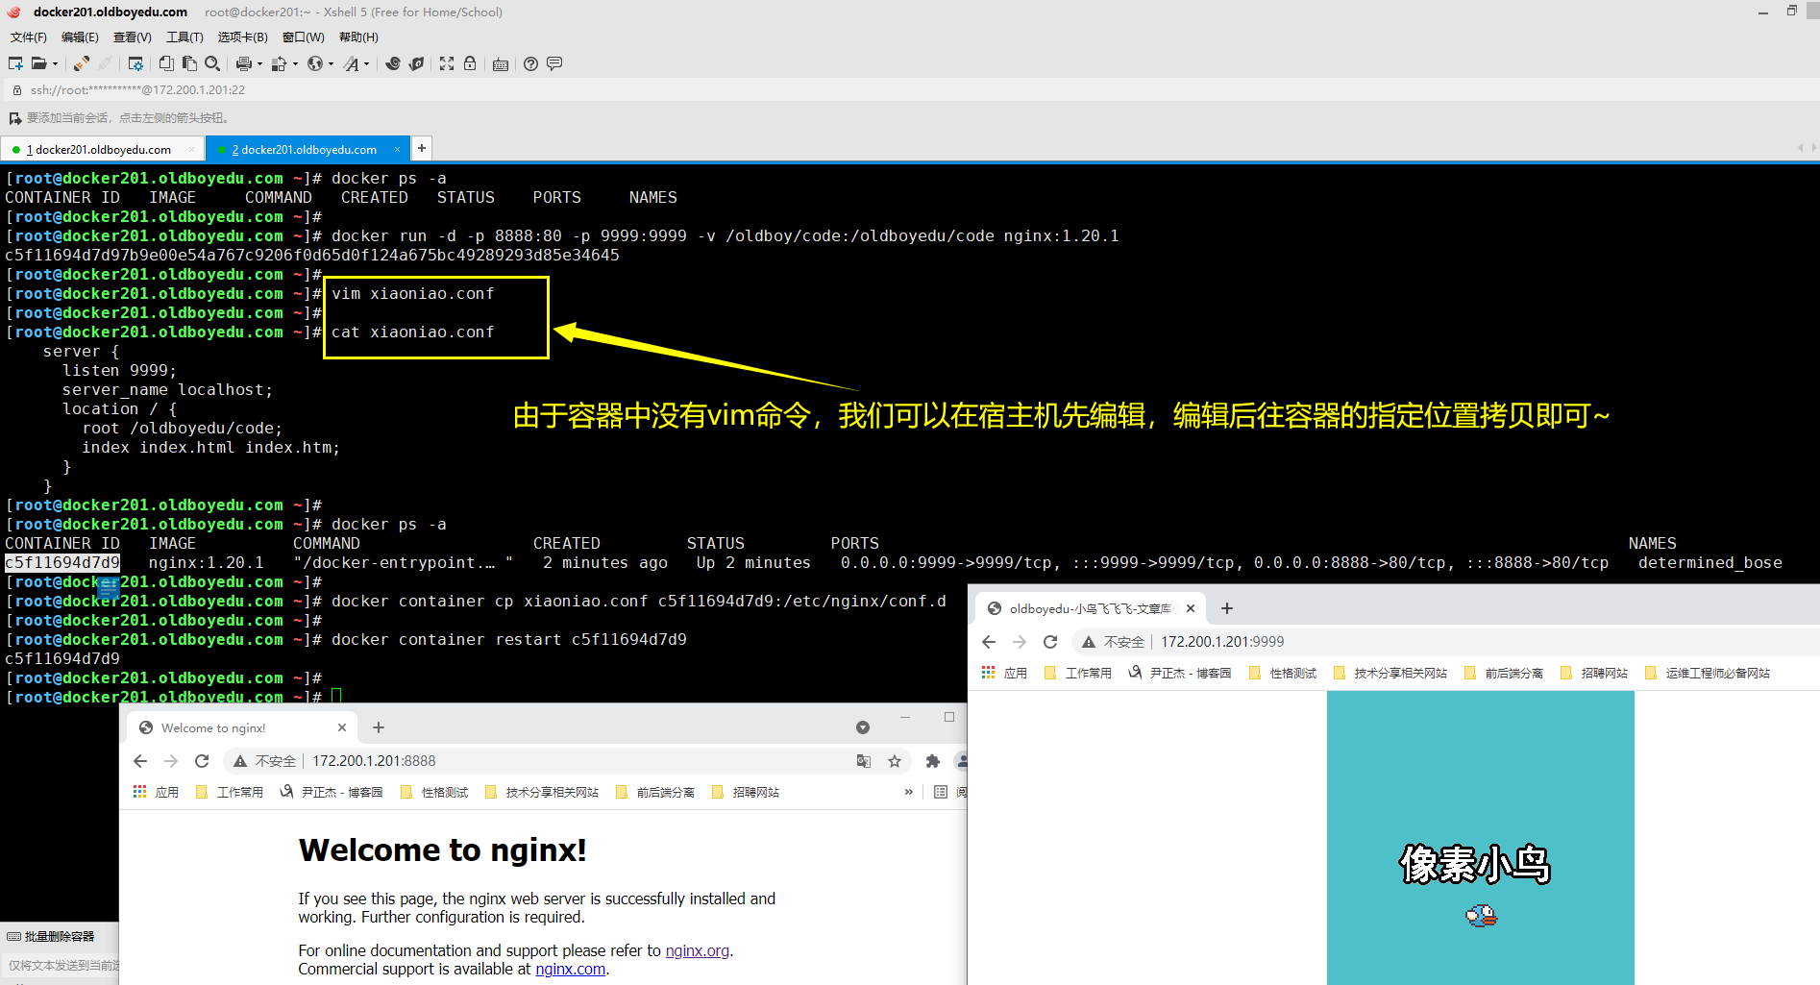
Task: Expand the open-session folder dropdown arrow
Action: [56, 63]
